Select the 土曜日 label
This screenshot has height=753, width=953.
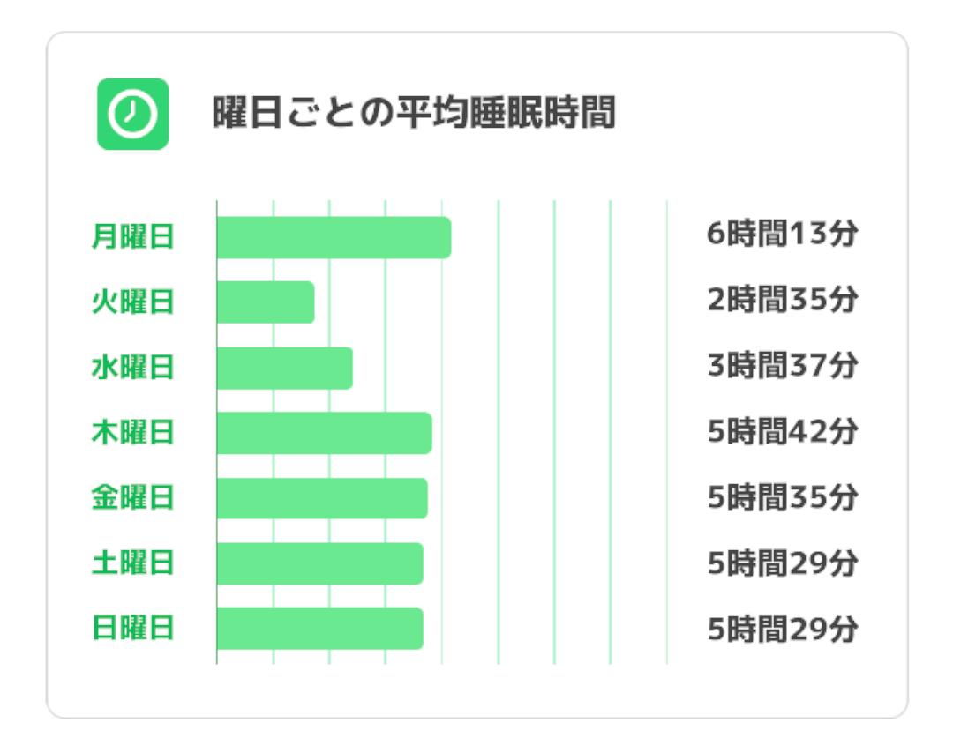pos(133,563)
